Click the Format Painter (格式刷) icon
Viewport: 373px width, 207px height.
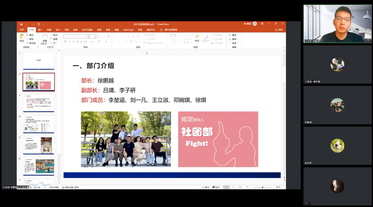tap(31, 43)
